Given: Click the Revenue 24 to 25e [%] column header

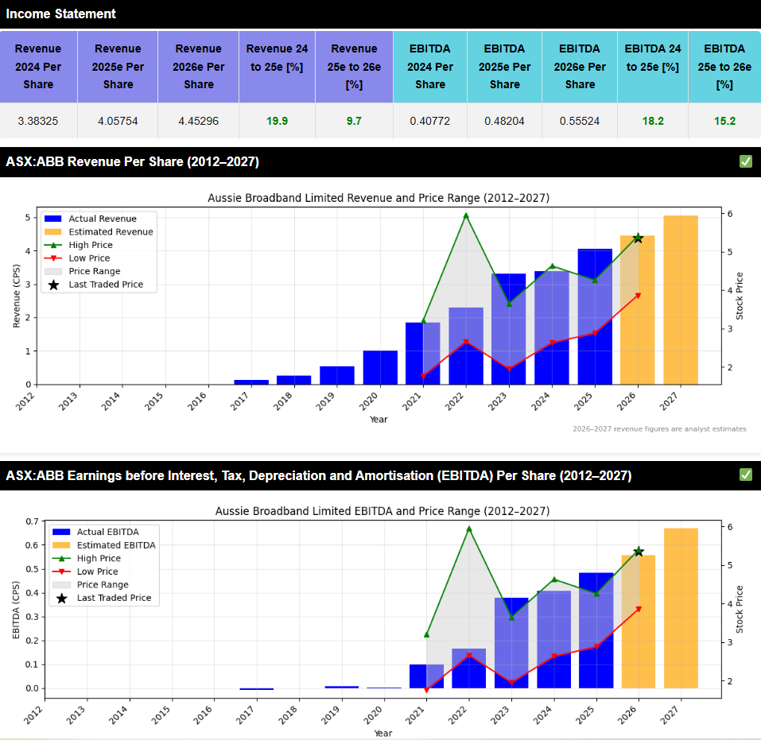Looking at the screenshot, I should click(x=276, y=67).
